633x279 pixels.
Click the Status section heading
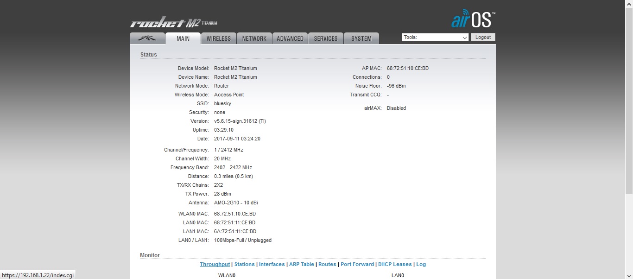(149, 55)
